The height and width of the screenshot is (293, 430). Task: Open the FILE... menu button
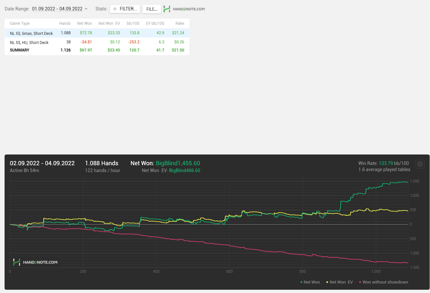pos(152,9)
